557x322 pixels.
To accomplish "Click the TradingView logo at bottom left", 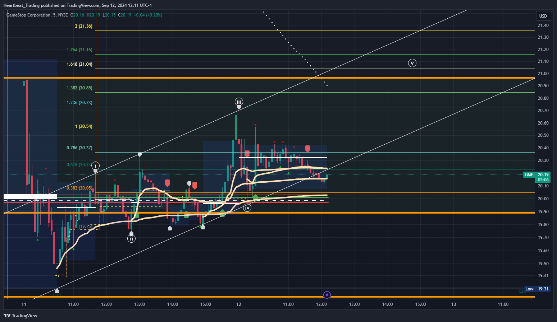I will (x=20, y=316).
